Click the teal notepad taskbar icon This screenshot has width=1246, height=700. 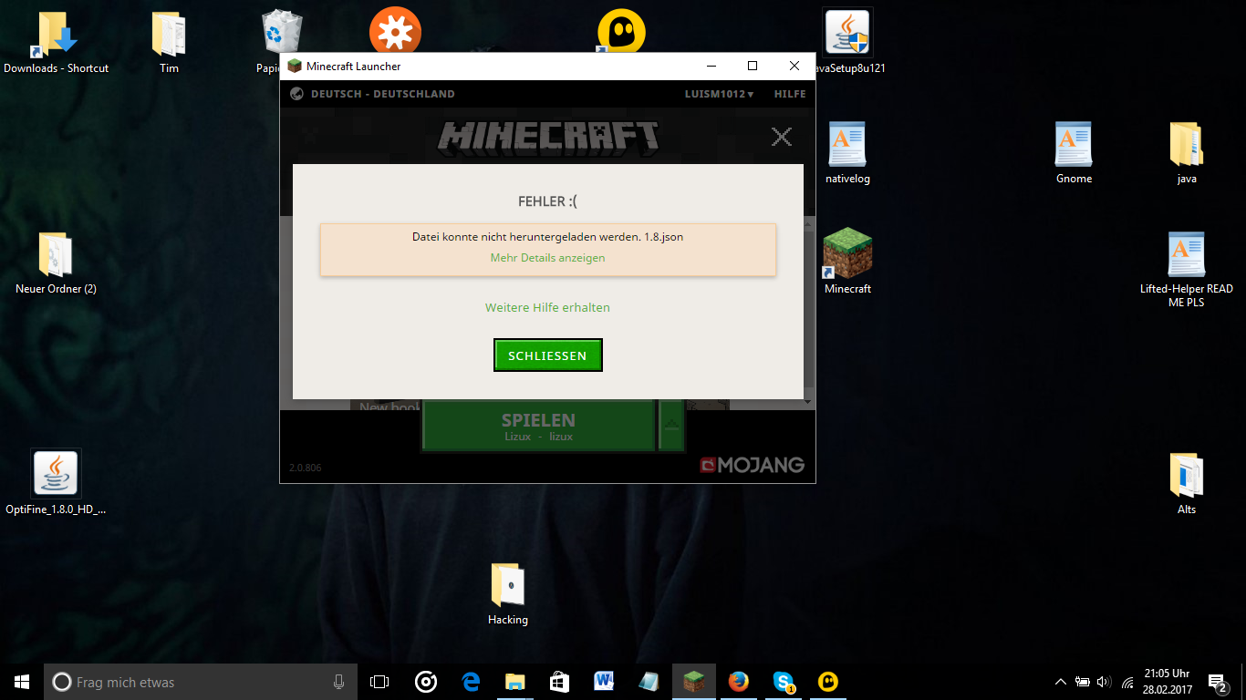coord(649,682)
